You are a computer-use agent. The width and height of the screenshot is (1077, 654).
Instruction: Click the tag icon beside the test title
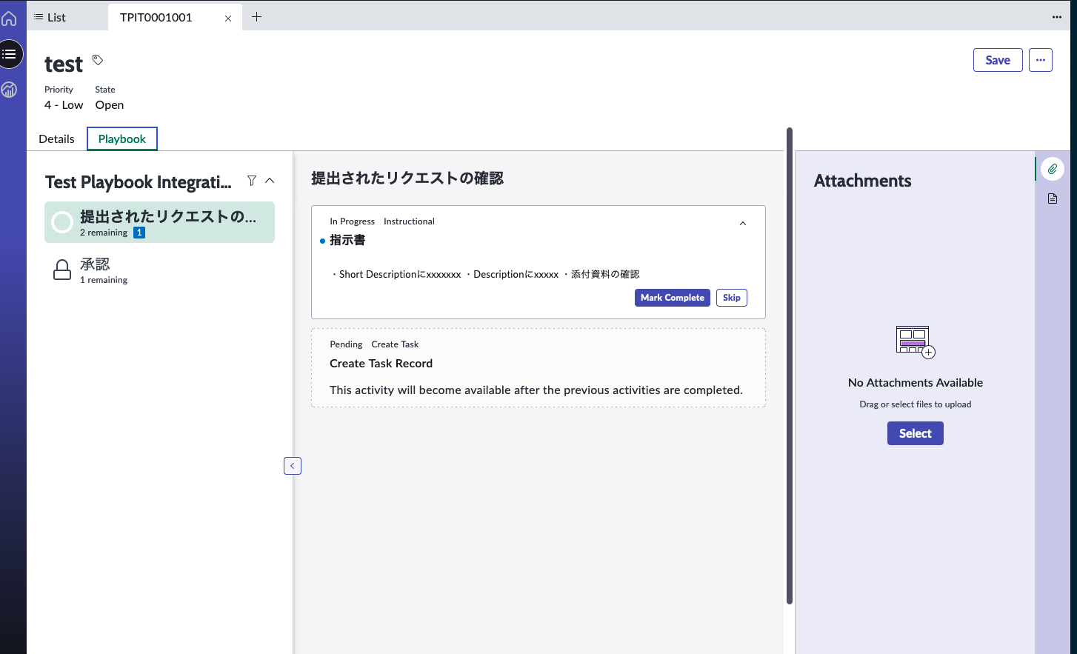coord(97,60)
